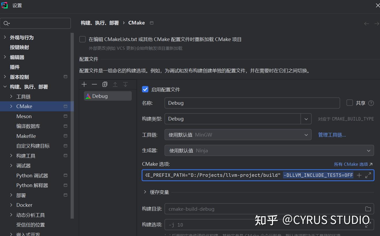The height and width of the screenshot is (236, 380).
Task: Navigate back using the arrow icon
Action: coord(366,23)
